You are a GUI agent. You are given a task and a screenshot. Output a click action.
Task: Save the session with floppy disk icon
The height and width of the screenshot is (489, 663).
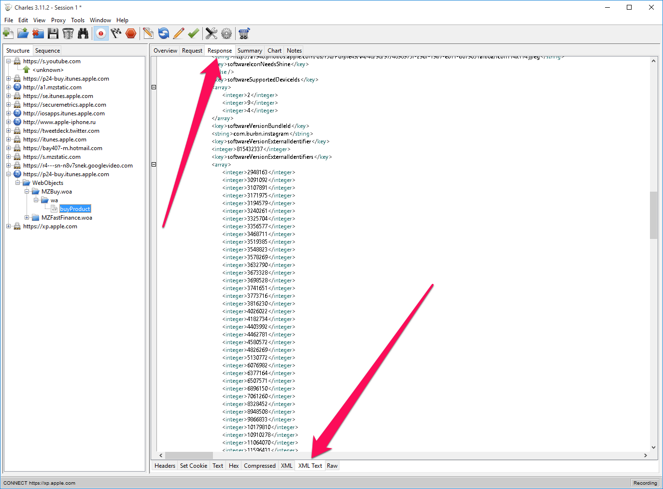pos(53,33)
